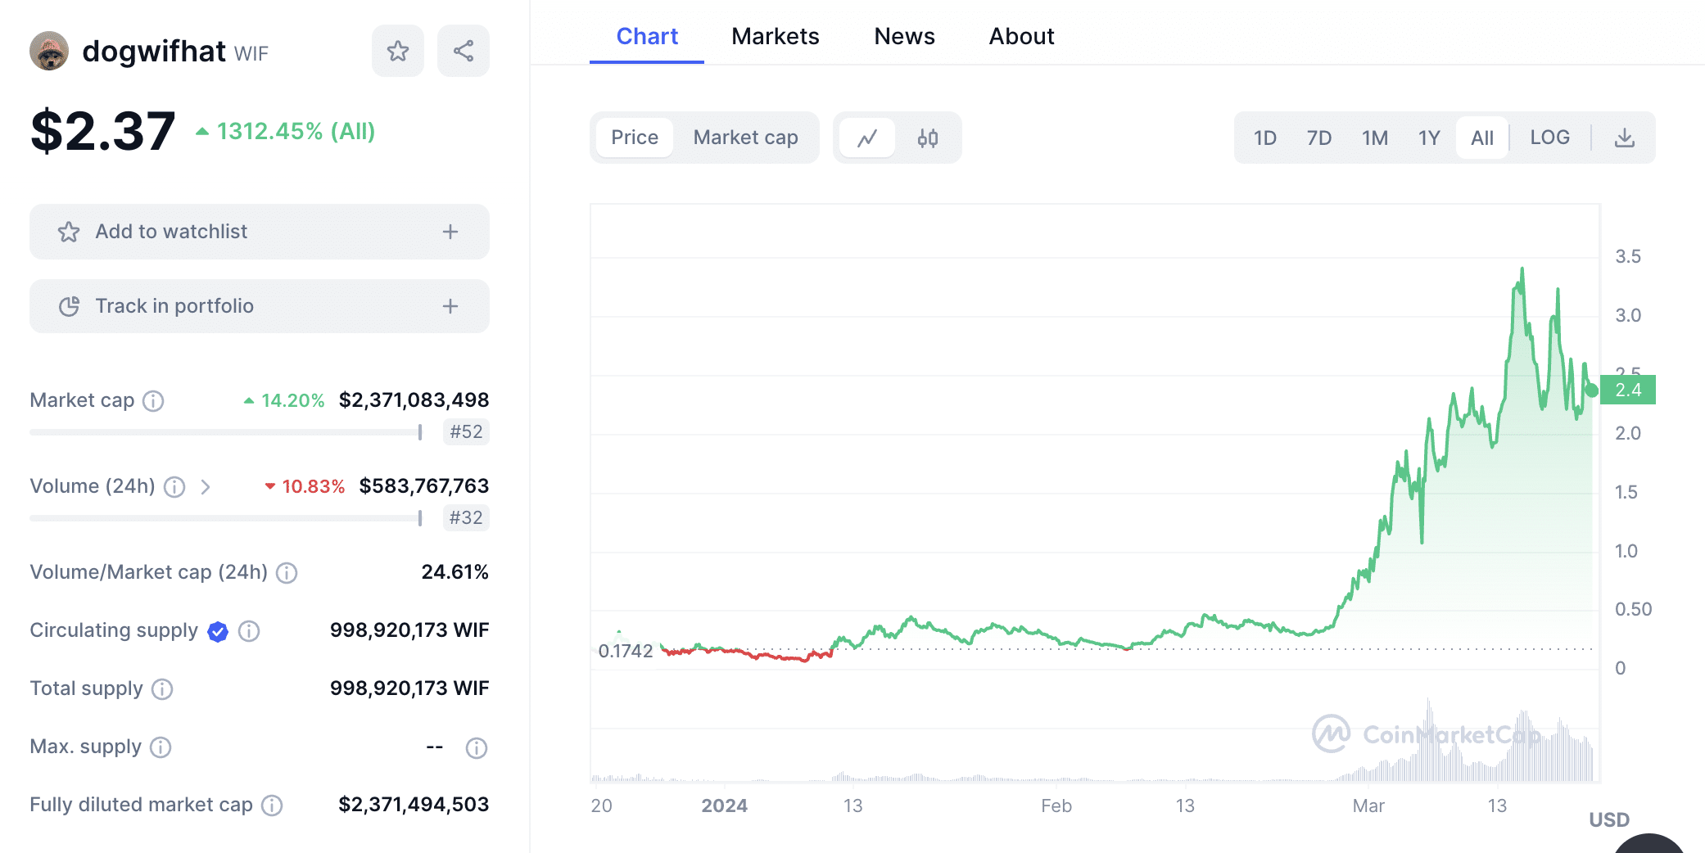Click info icon next to Max. supply value
Screen dimensions: 1705x853
pyautogui.click(x=477, y=748)
